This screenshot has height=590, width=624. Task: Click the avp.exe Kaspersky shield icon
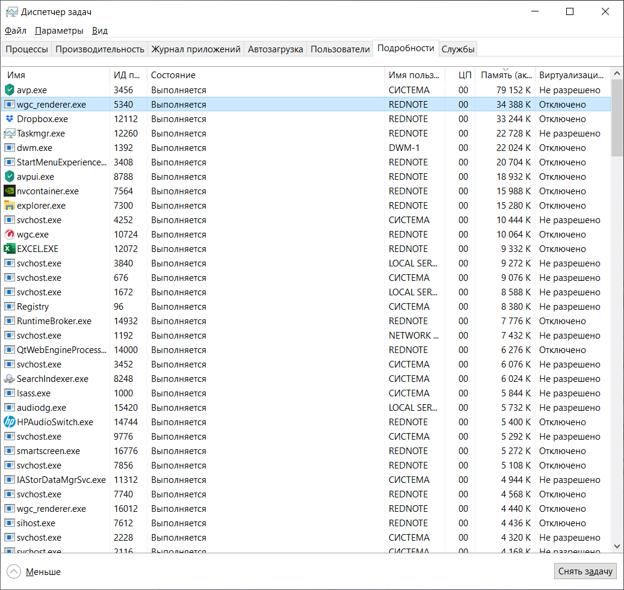[x=10, y=90]
